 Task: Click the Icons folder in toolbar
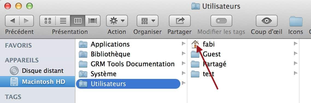[x=296, y=21]
